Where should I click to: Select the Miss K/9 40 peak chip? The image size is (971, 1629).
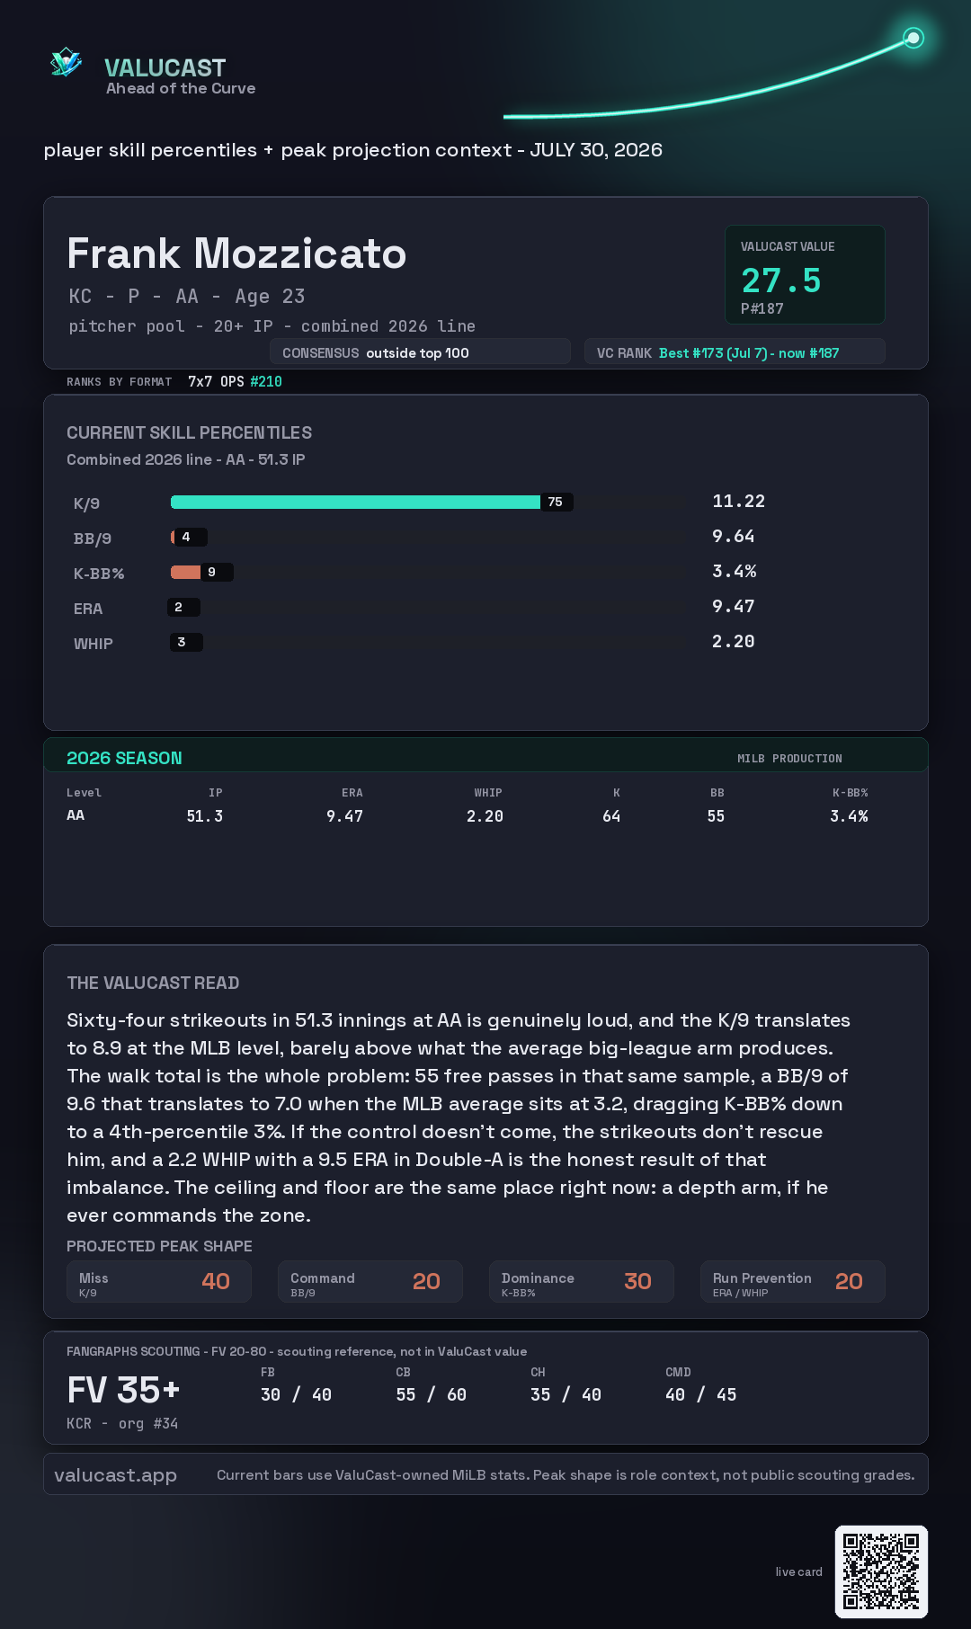pos(159,1281)
